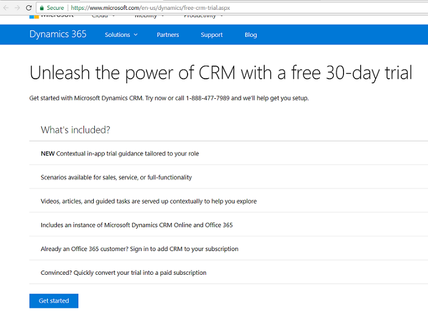Open the Partners menu item
Viewport: 428px width, 312px height.
(x=168, y=34)
